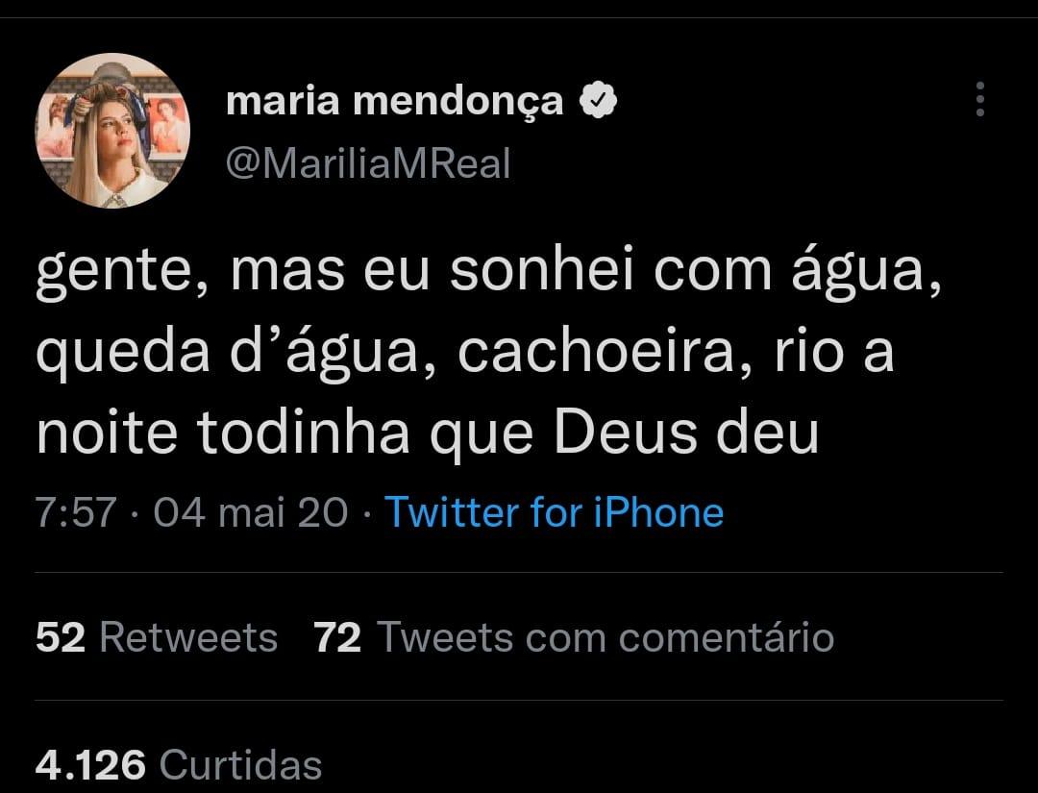
Task: Click the display name maria mendonça
Action: (394, 97)
